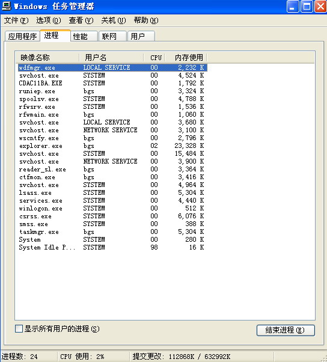The height and width of the screenshot is (362, 327).
Task: Select the explorer.exe process row
Action: [x=112, y=146]
